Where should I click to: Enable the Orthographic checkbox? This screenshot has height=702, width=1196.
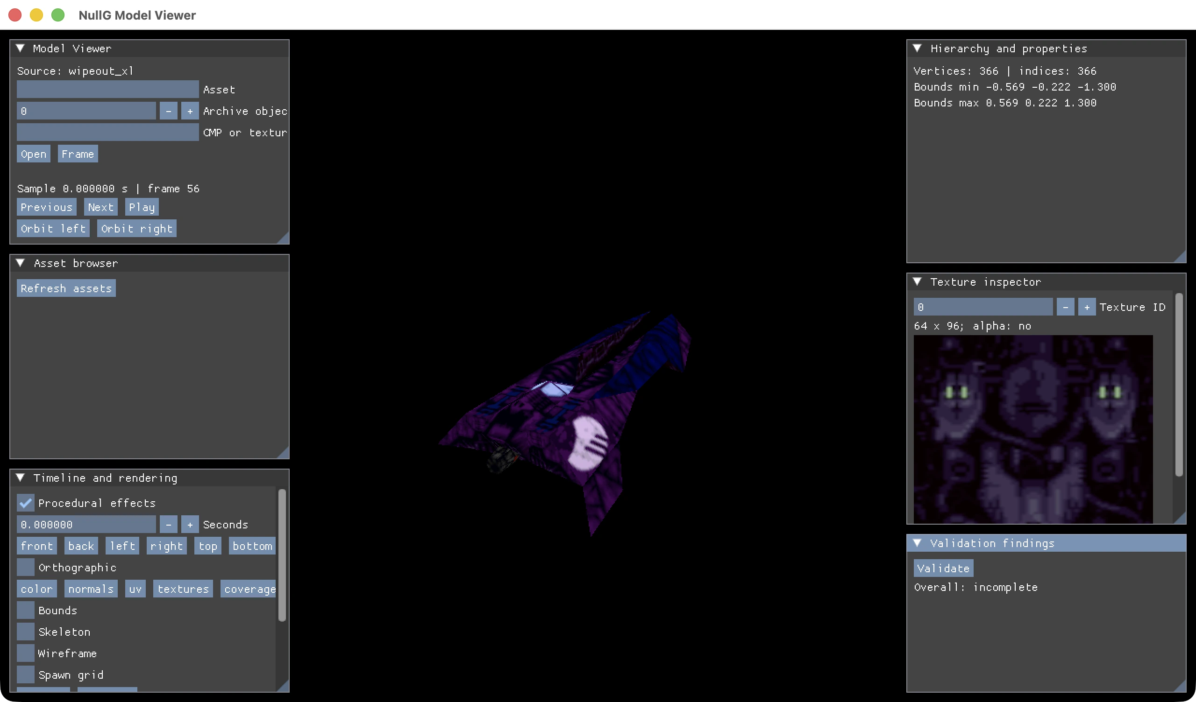tap(26, 567)
